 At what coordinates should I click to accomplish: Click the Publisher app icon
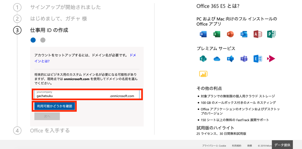point(271,34)
